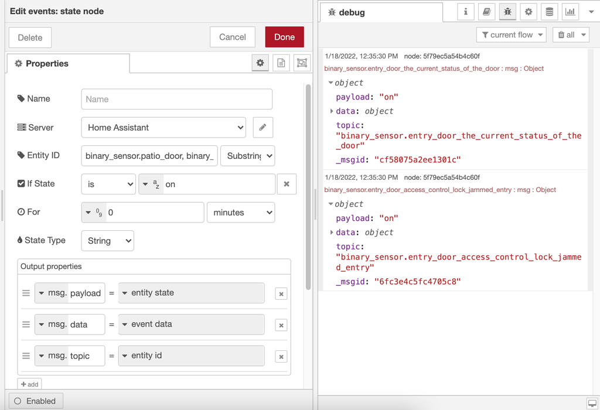This screenshot has height=410, width=600.
Task: Add a new output property
Action: tap(29, 384)
